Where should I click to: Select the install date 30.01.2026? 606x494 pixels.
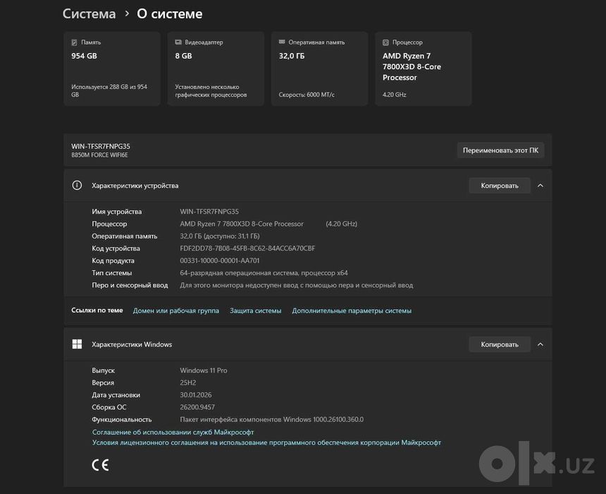point(196,395)
